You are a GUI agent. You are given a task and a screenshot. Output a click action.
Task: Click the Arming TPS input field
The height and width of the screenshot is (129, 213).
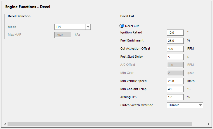[x=175, y=97]
